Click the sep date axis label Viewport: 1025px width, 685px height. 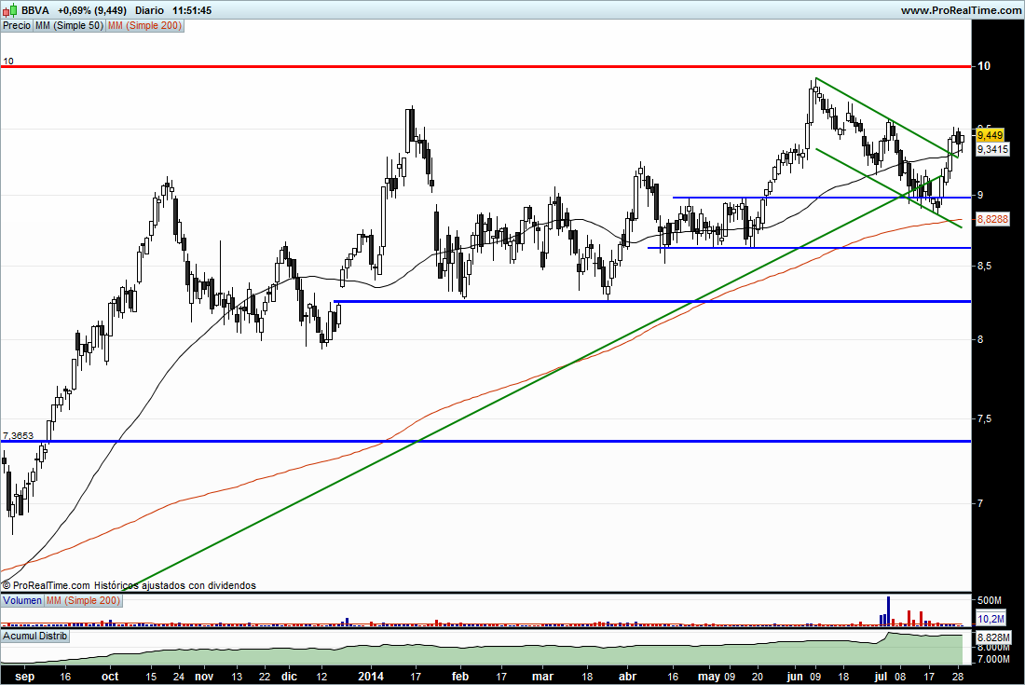click(x=24, y=677)
